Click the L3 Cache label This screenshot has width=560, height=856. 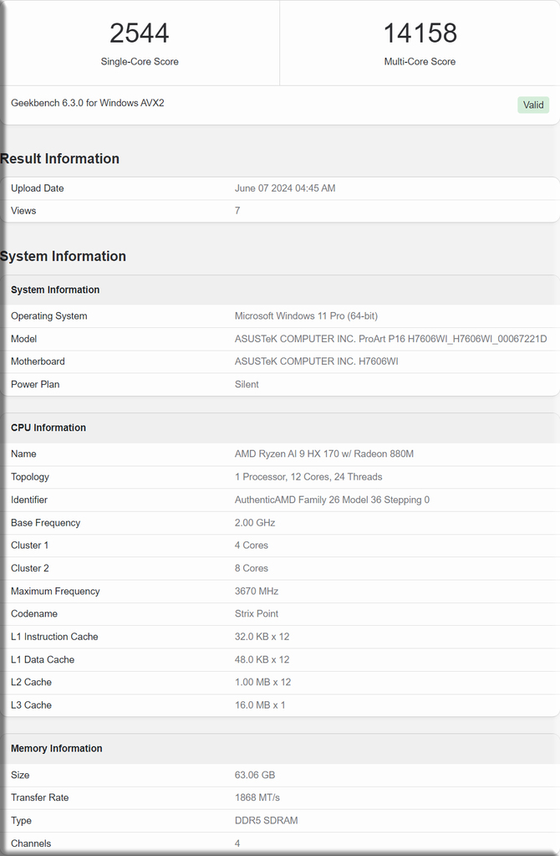(x=31, y=705)
